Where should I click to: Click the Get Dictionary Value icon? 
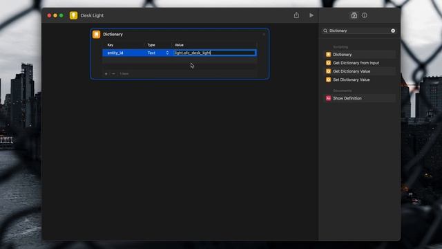pos(329,71)
